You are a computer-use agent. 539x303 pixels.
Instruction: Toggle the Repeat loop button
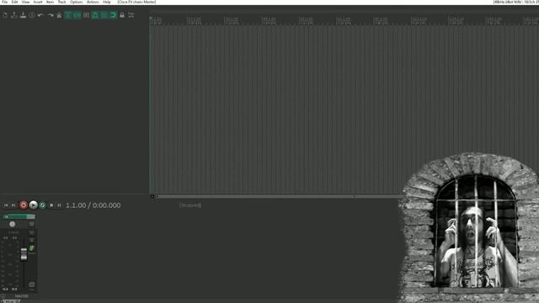pyautogui.click(x=43, y=205)
